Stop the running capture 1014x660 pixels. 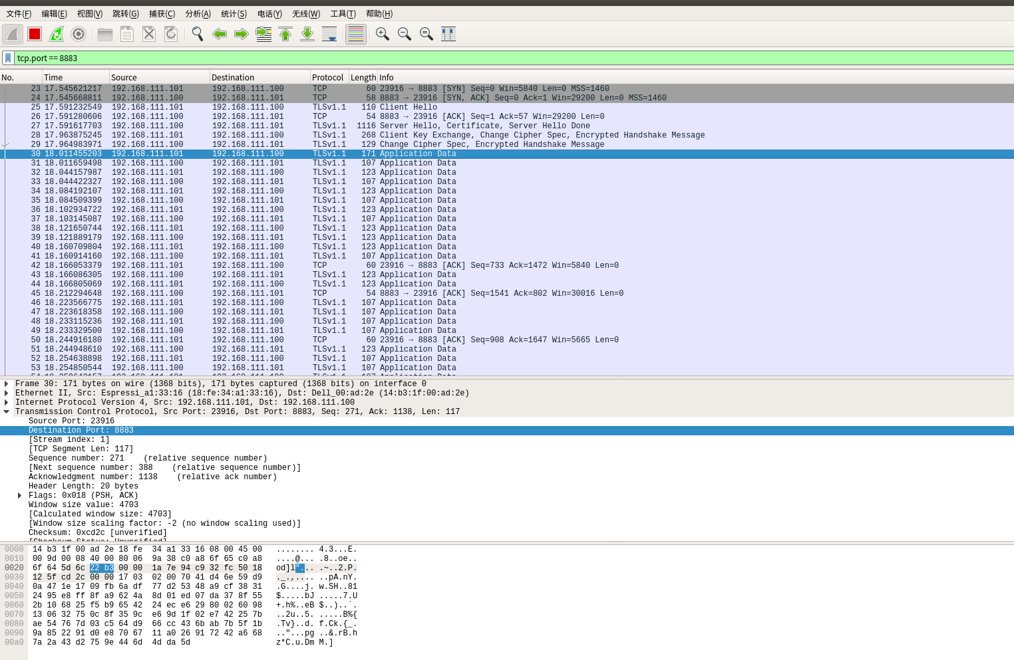(x=34, y=34)
